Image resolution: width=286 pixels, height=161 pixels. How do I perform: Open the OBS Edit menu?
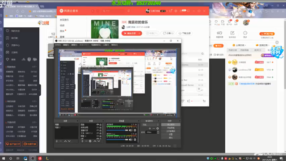(66, 45)
